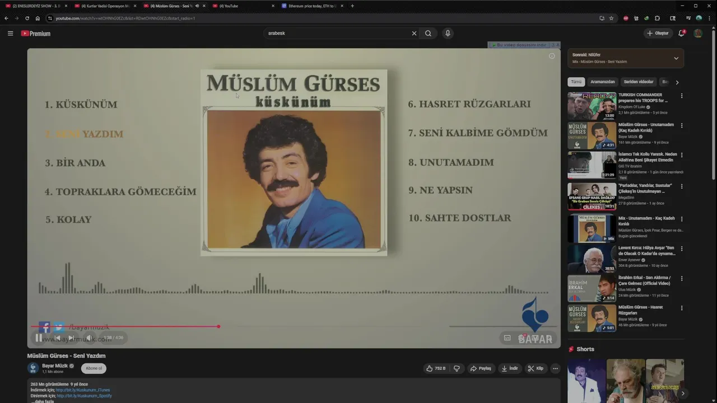Open the Chrome three-dot menu

pos(709,18)
